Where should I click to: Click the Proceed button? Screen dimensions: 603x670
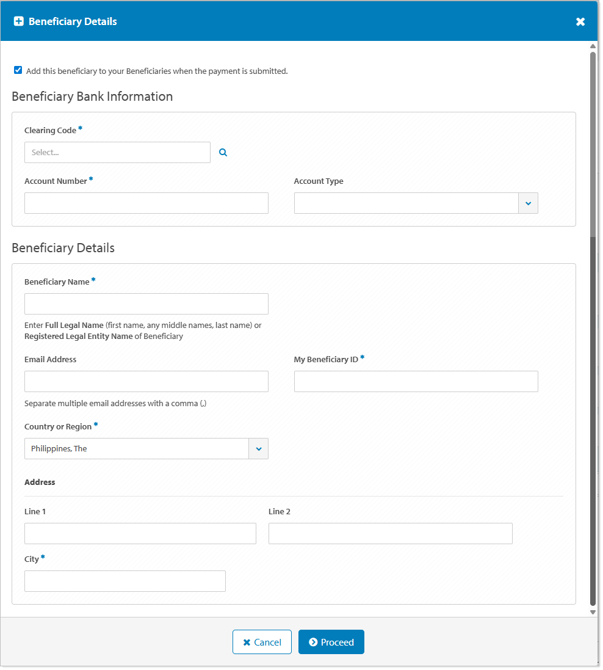coord(331,642)
